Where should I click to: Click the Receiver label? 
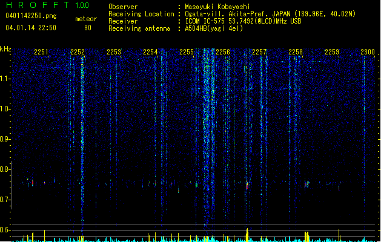tap(123, 21)
